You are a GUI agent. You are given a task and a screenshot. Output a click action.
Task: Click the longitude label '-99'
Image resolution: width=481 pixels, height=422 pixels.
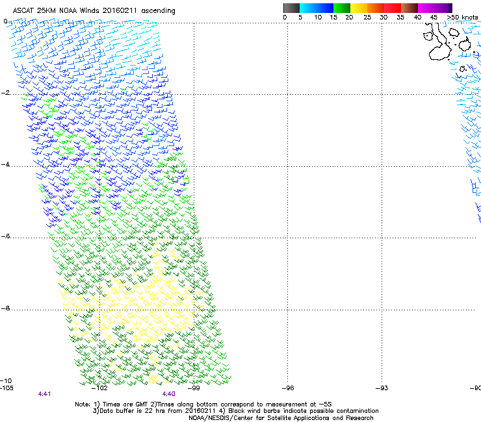pos(194,388)
